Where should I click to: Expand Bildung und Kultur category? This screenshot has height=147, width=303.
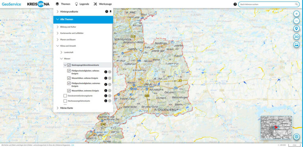pos(58,27)
